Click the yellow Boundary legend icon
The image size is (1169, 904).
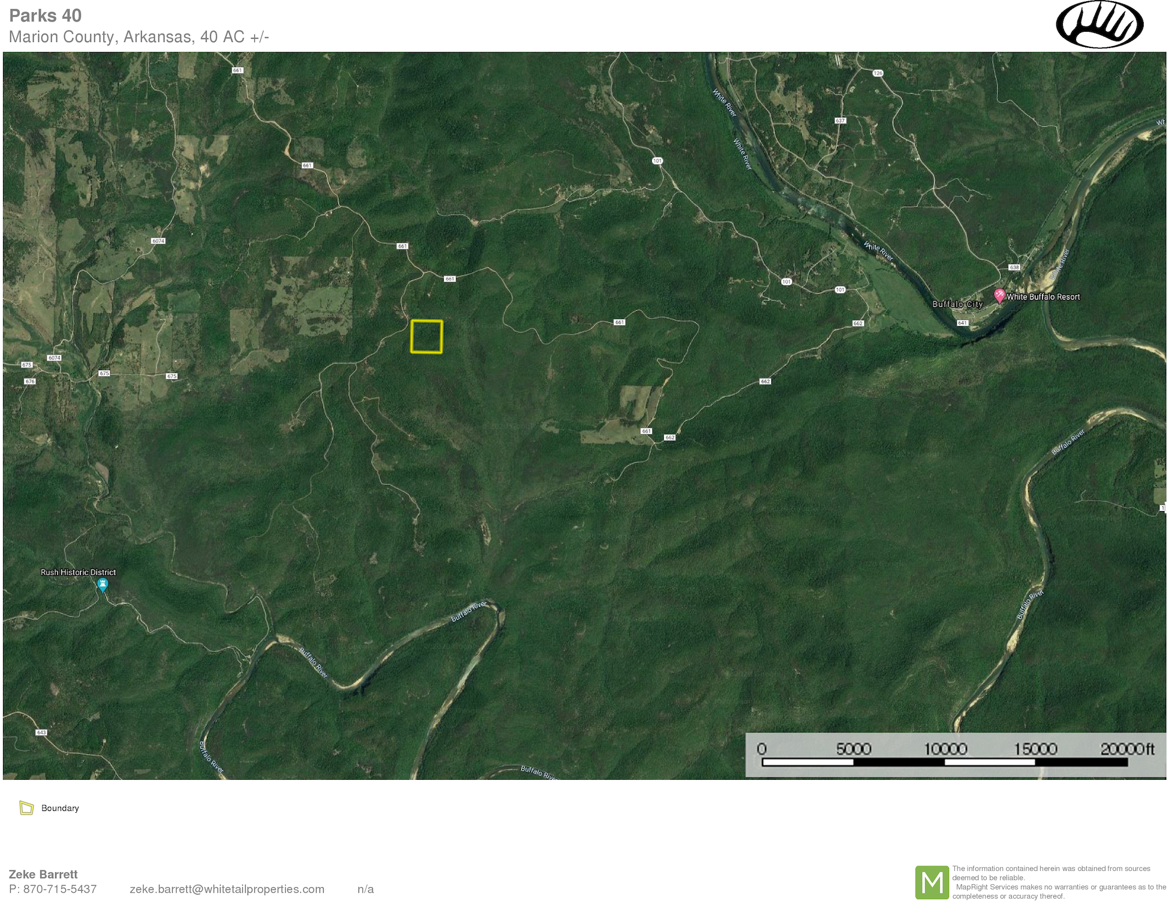pos(26,808)
